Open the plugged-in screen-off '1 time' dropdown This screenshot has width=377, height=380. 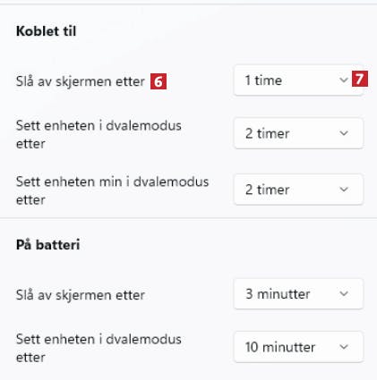[x=298, y=80]
